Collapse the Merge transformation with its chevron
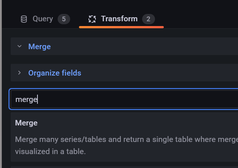Viewport: 238px width, 168px height. click(19, 46)
